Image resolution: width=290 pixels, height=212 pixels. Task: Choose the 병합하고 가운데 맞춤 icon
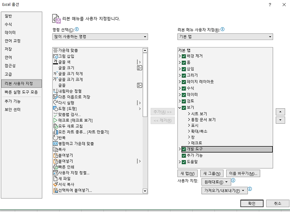coord(55,143)
